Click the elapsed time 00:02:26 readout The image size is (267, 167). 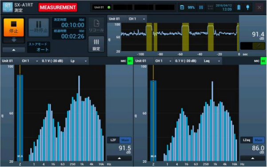click(69, 34)
